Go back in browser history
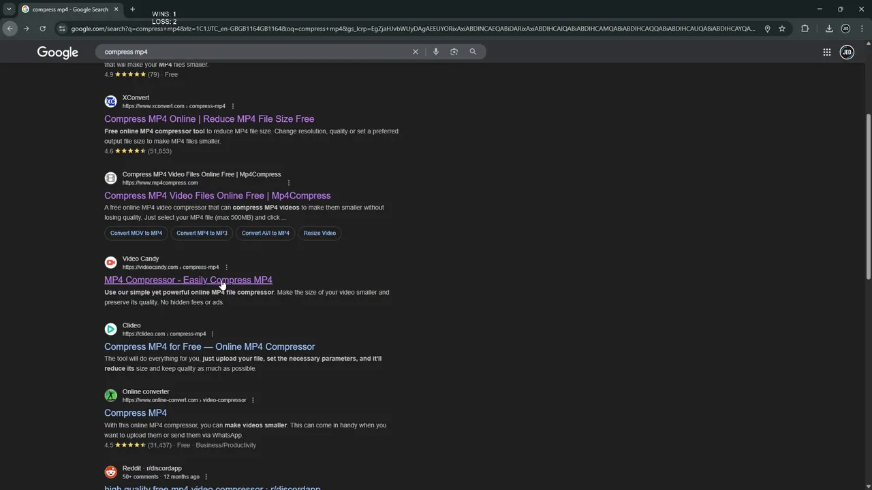 click(10, 29)
